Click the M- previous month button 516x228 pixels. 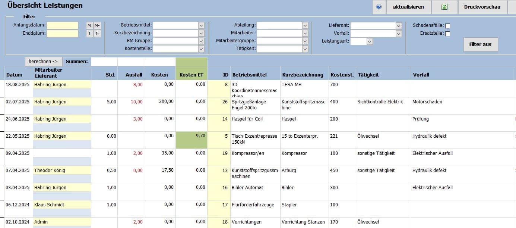(x=97, y=25)
